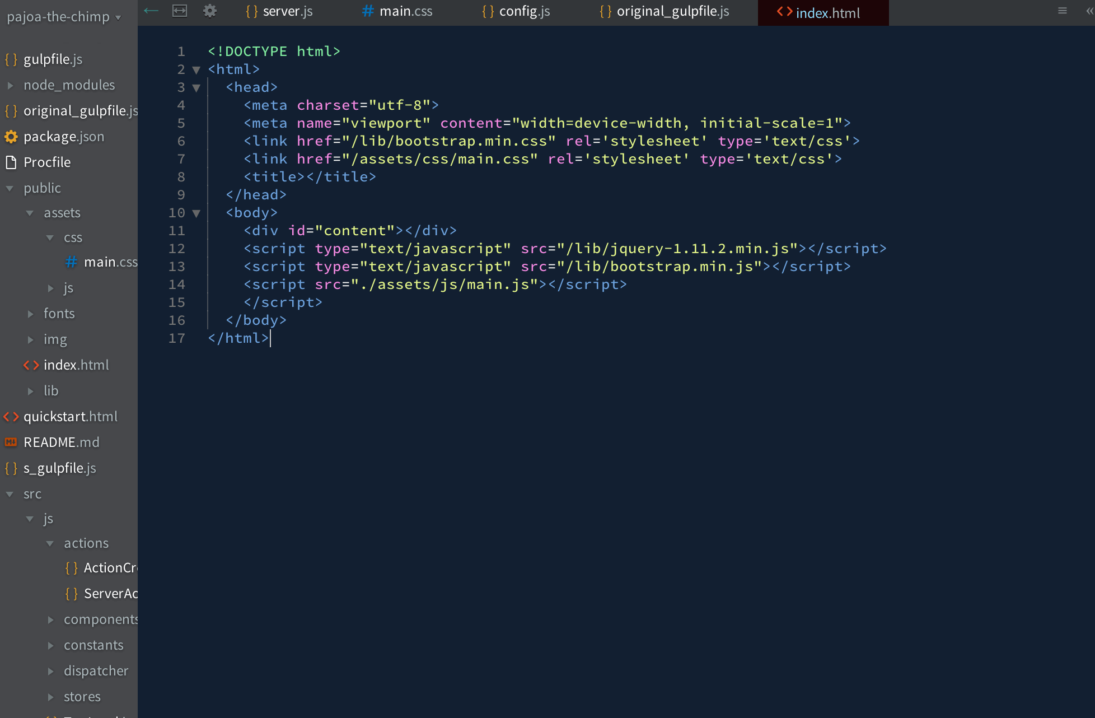Image resolution: width=1095 pixels, height=718 pixels.
Task: Fold the head section at line 3
Action: click(x=196, y=87)
